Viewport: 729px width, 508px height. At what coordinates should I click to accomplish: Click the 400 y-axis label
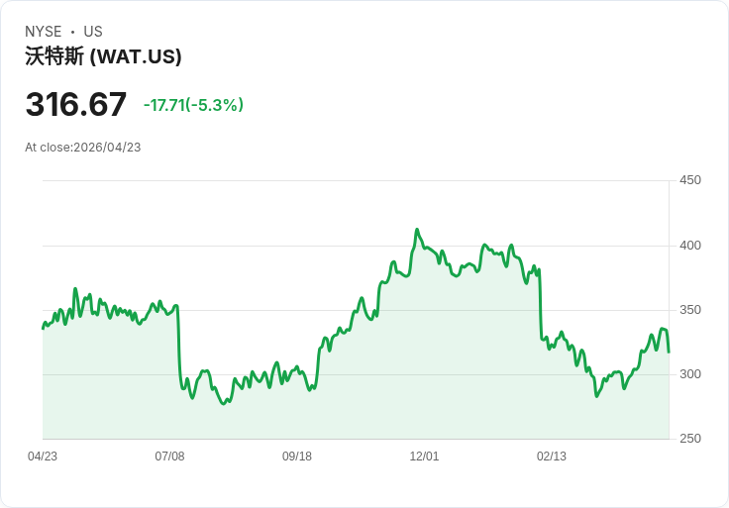689,246
